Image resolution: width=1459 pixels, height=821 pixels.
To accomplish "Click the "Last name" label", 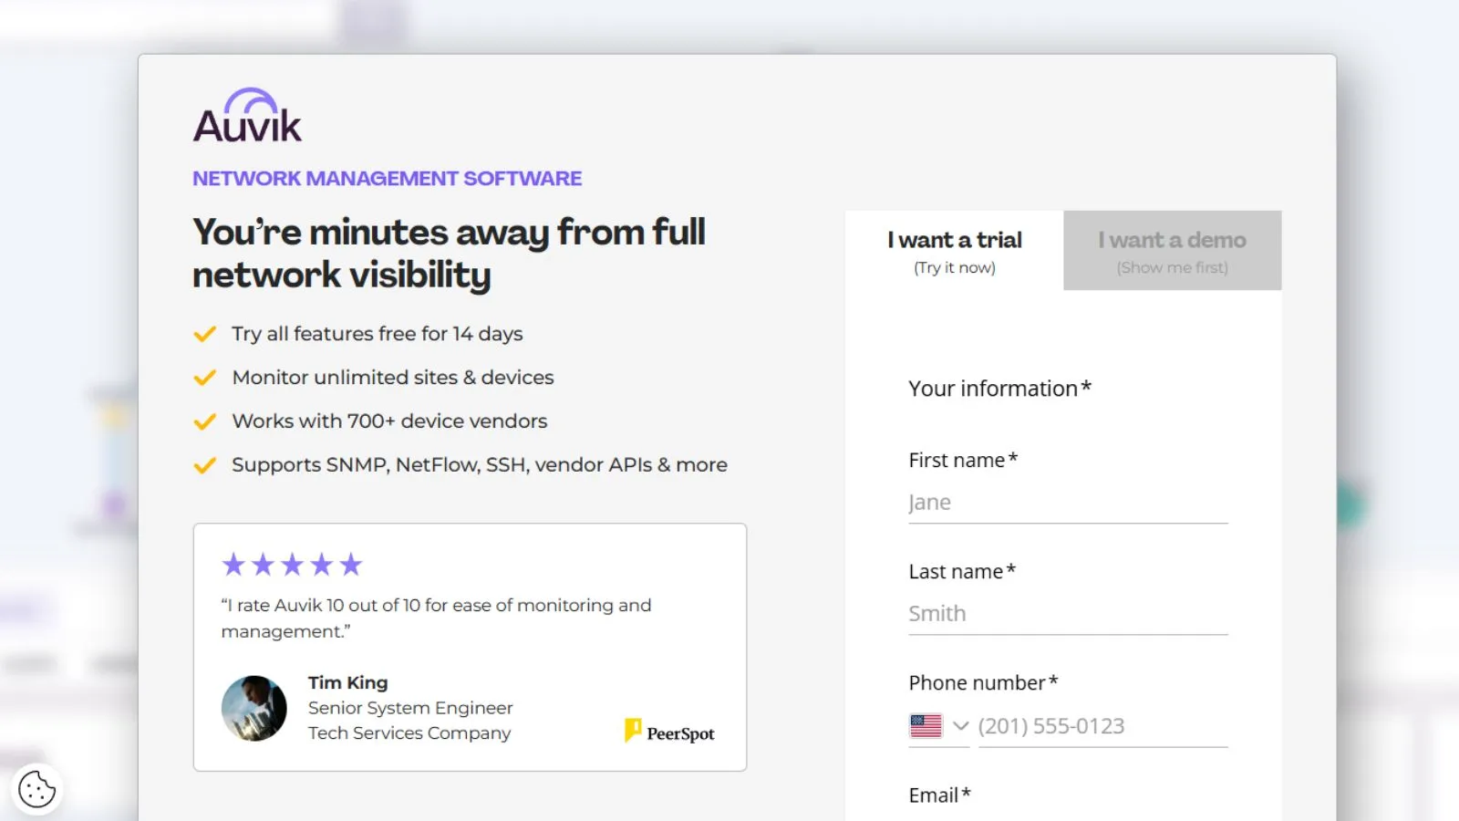I will 962,572.
